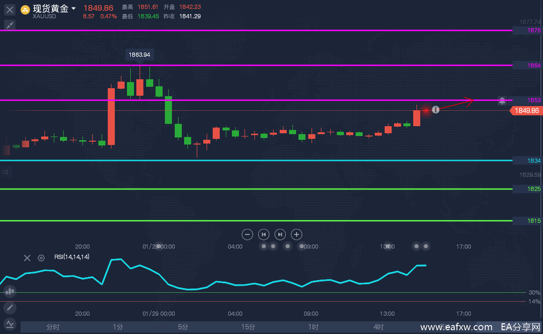
Task: Click the 1877.74 axis price label
Action: point(530,22)
